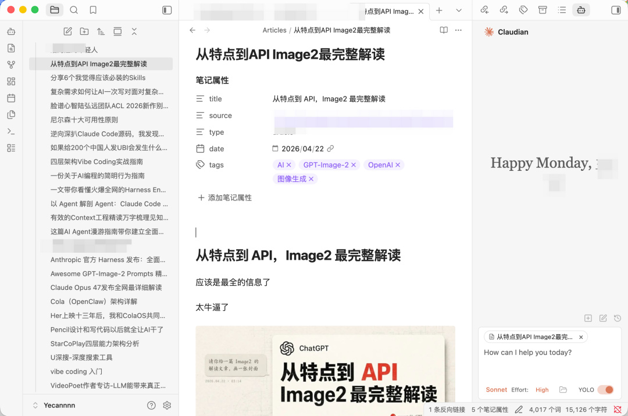628x416 pixels.
Task: Open the outline tab in right sidebar
Action: [x=562, y=10]
